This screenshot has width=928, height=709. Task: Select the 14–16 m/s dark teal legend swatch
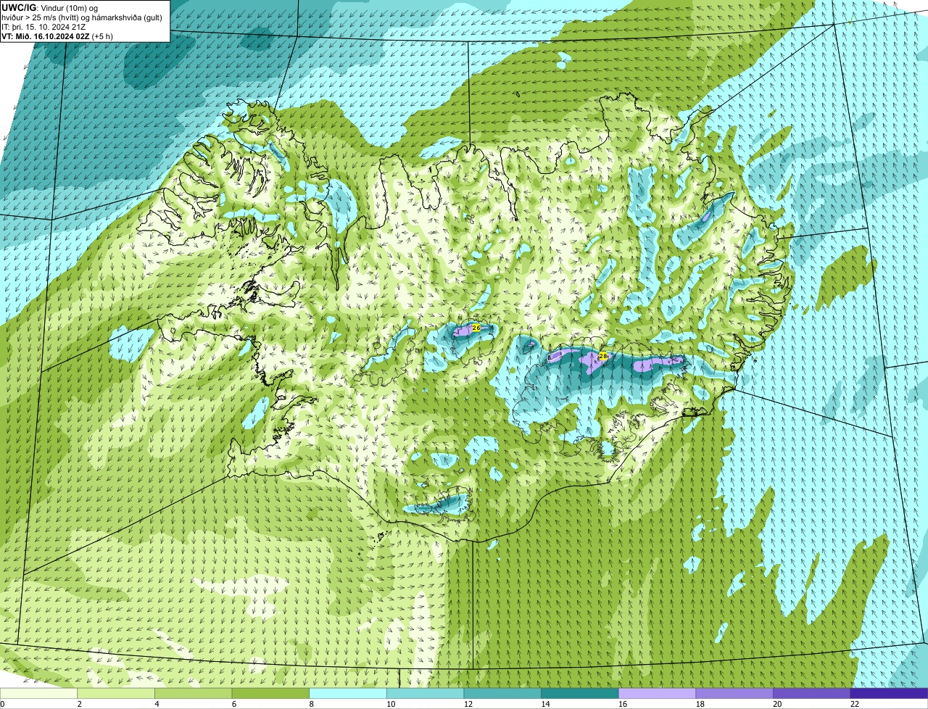tap(580, 693)
